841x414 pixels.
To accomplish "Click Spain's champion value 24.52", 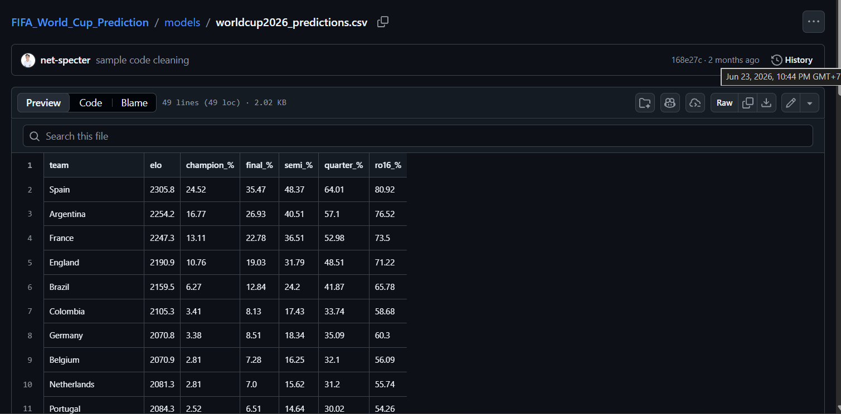I will tap(210, 190).
